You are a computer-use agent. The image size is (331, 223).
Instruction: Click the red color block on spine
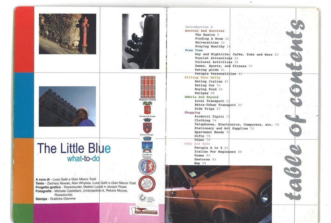24,39
